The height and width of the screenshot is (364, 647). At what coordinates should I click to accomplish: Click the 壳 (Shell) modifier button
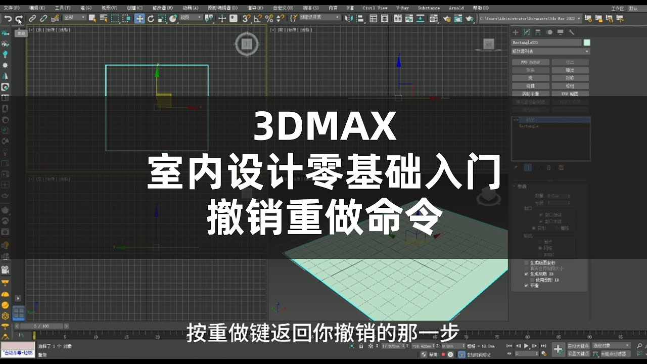point(530,78)
